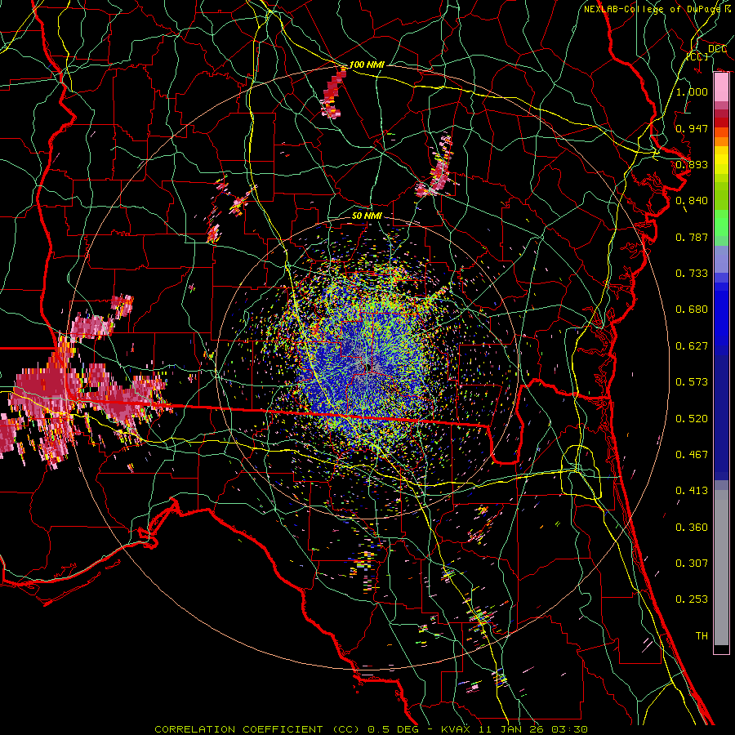735x735 pixels.
Task: Select the 0.360 legend value
Action: coord(692,528)
